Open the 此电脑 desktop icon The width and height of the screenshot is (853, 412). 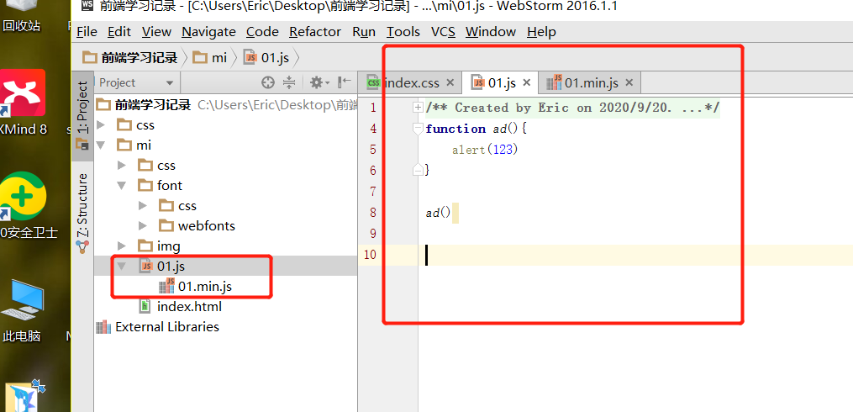22,310
